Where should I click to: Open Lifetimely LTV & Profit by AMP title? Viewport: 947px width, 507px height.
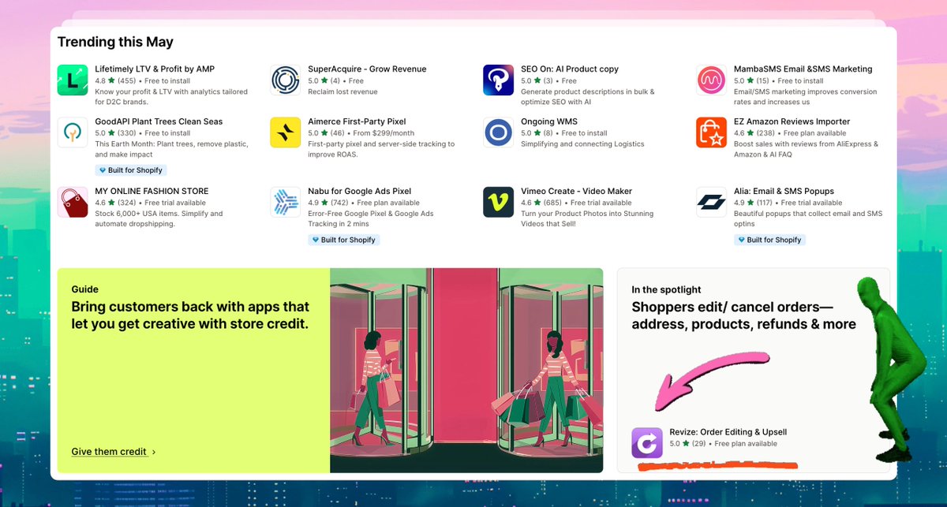pyautogui.click(x=155, y=69)
